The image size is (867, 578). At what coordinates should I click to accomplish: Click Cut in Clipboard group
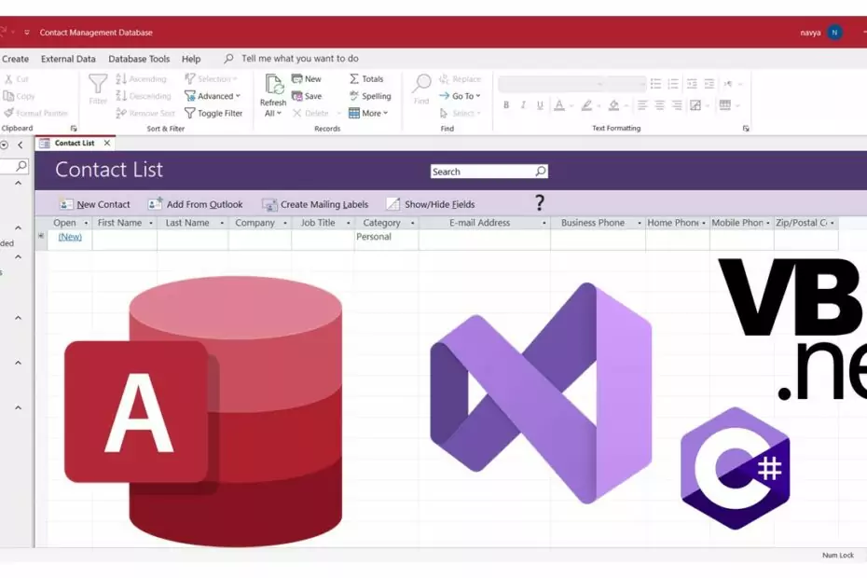pyautogui.click(x=17, y=79)
